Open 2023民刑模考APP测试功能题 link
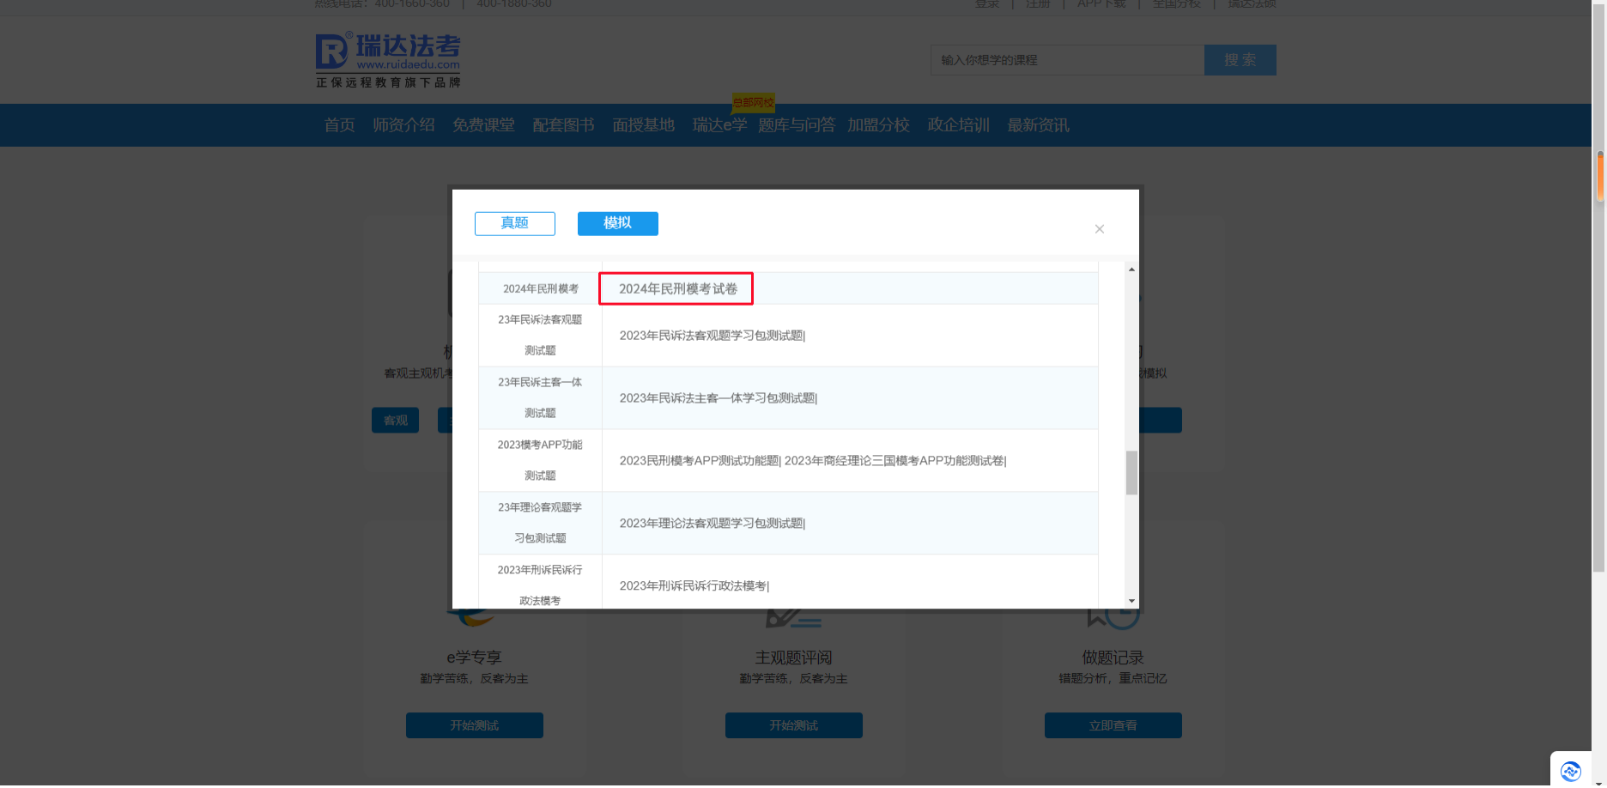 (699, 461)
